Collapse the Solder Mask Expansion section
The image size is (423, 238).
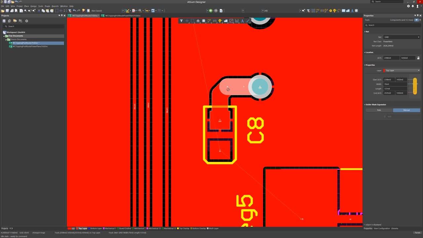(x=365, y=104)
